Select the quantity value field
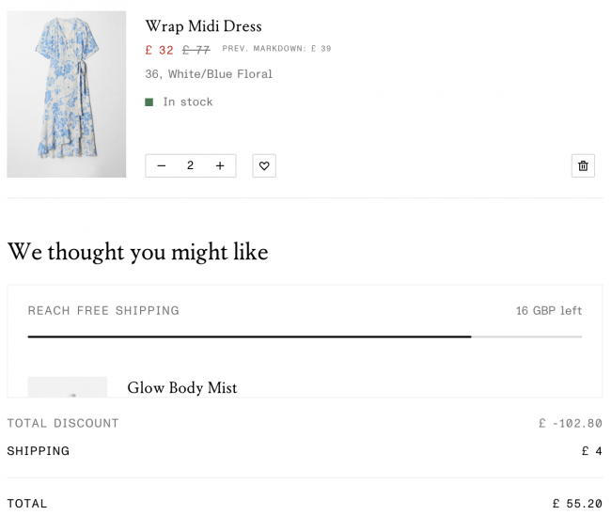 tap(190, 165)
